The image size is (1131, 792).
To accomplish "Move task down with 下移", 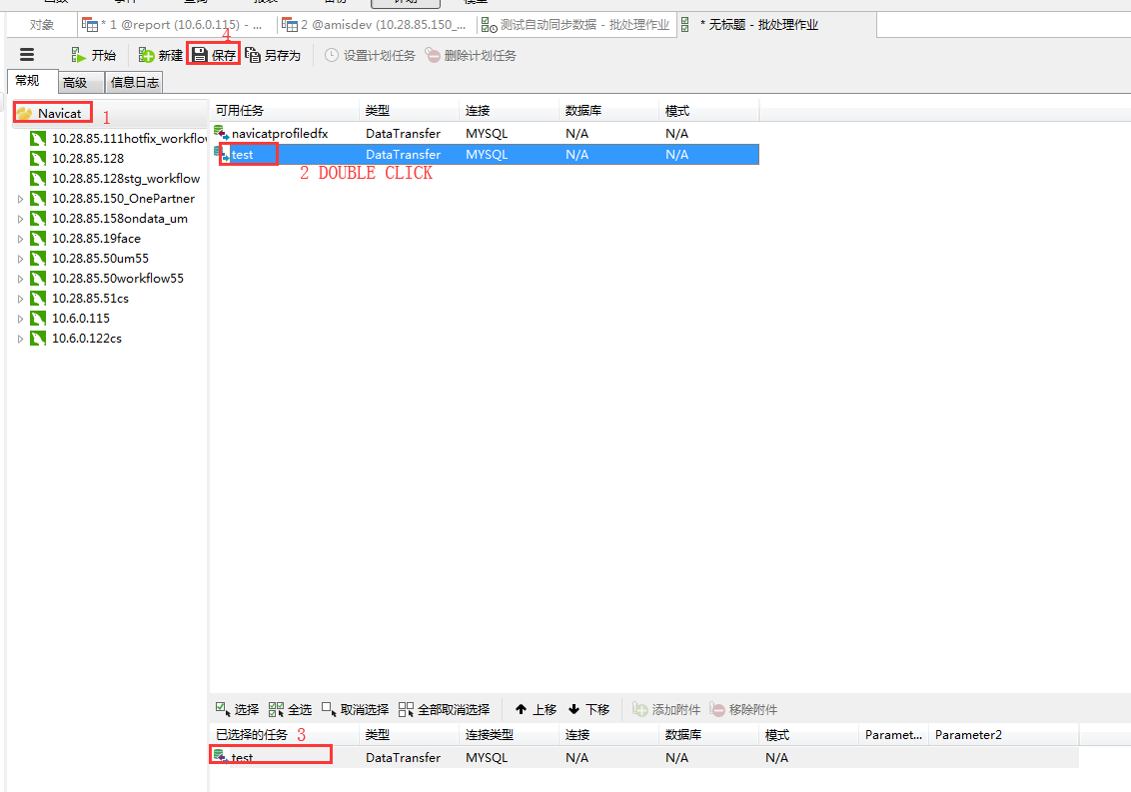I will (589, 710).
